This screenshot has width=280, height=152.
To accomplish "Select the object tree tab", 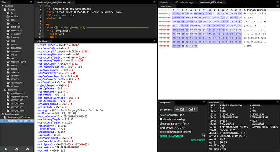I will (42, 41).
